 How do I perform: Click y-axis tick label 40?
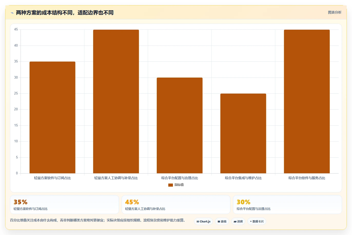pyautogui.click(x=16, y=46)
